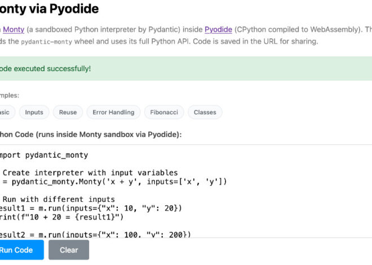Click the result2 = m.run line

(95, 235)
